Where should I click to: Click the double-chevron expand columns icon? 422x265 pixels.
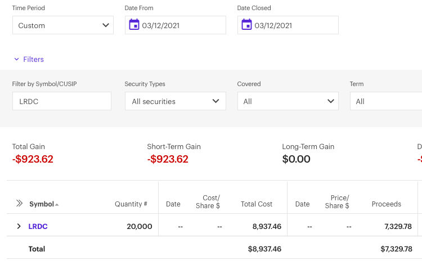pos(19,204)
